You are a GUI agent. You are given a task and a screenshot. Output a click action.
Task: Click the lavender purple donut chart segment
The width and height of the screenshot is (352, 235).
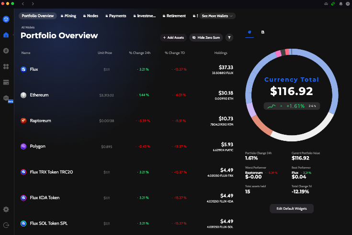(x=251, y=110)
